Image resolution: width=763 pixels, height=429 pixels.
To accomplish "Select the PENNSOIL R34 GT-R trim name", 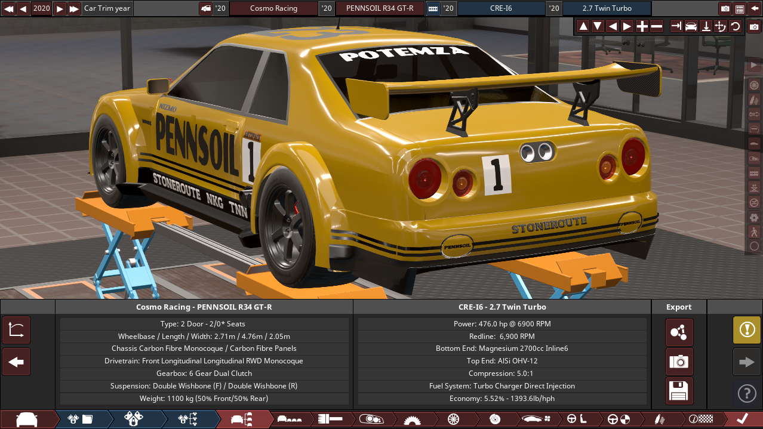I will 380,8.
